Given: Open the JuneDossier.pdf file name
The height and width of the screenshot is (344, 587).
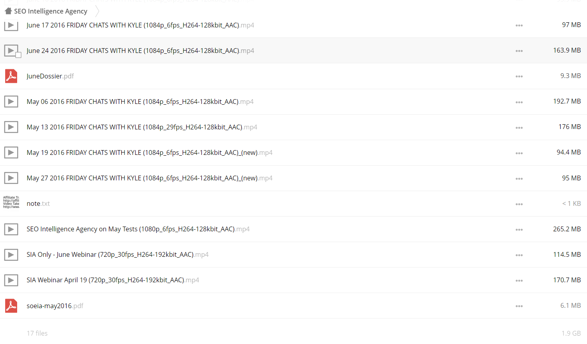Looking at the screenshot, I should click(50, 76).
